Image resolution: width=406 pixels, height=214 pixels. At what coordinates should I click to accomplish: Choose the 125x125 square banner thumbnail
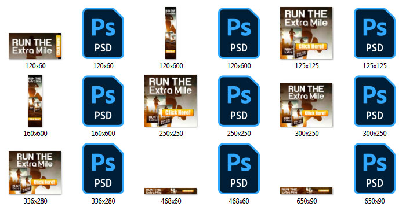click(306, 33)
